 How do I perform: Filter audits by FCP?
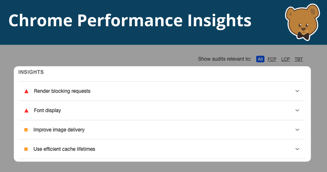coord(272,59)
